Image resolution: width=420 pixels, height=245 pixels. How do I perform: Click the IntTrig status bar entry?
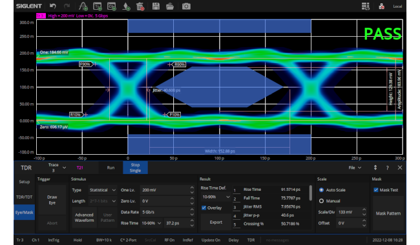[54, 240]
